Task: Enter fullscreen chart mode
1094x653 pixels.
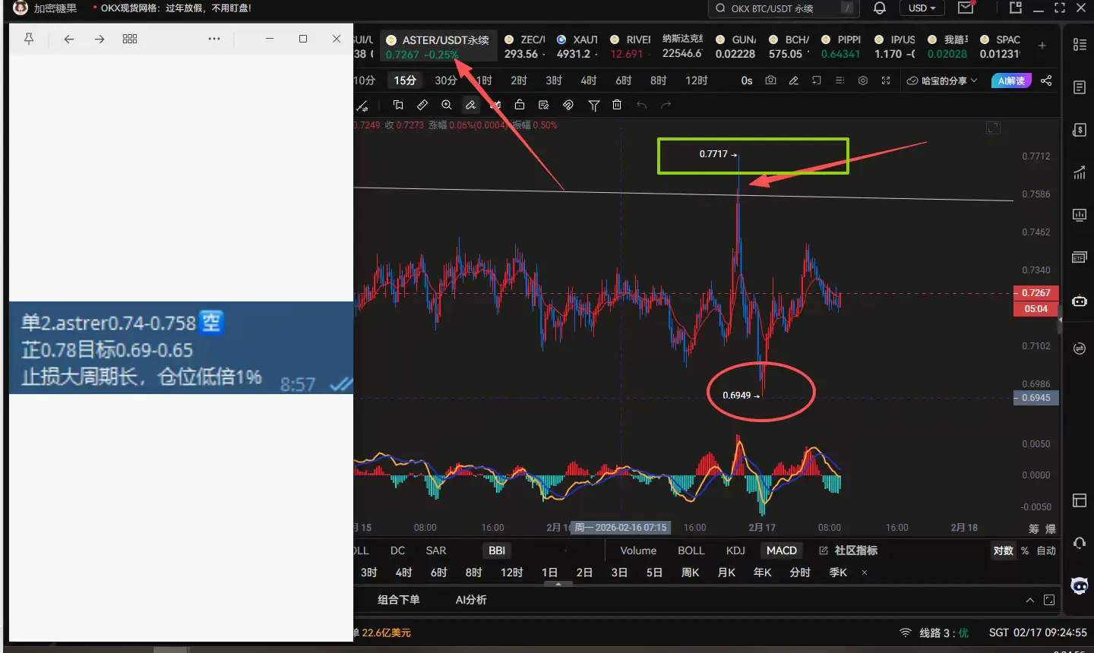Action: coord(886,80)
